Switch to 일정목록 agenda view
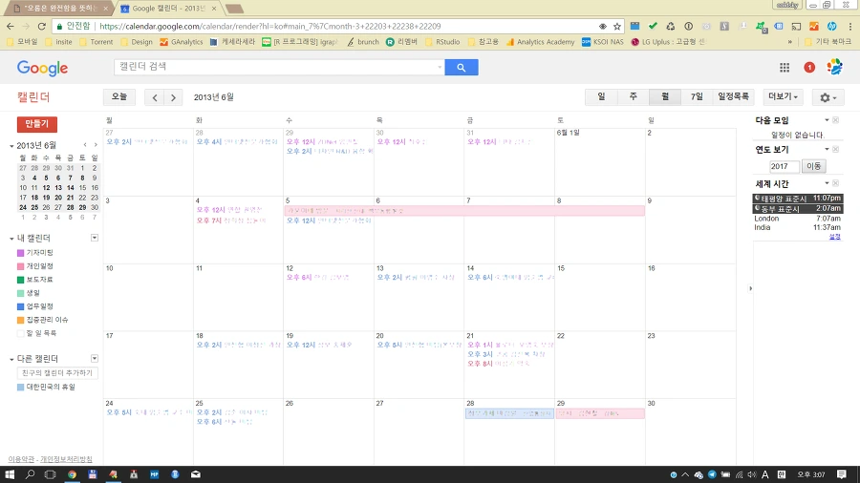 pos(733,97)
